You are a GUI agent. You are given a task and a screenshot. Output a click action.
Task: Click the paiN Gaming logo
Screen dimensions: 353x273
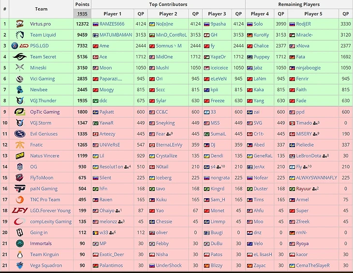[x=20, y=189]
